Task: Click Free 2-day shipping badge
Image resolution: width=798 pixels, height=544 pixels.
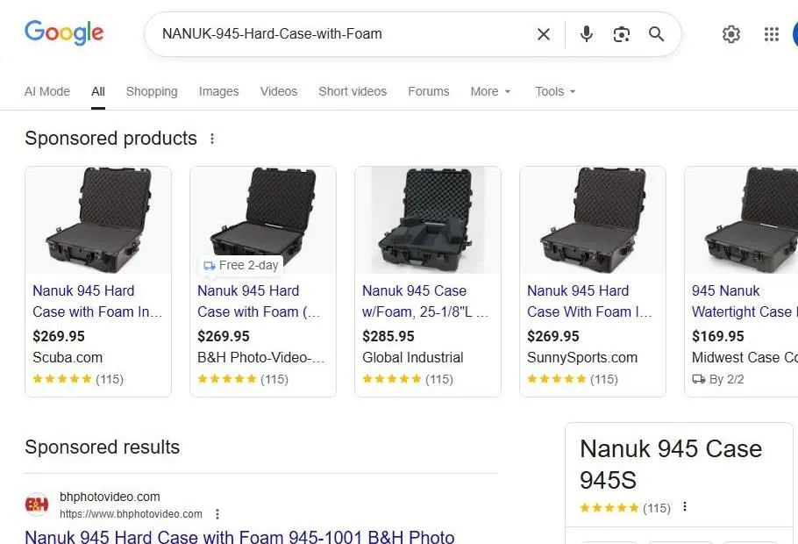Action: click(x=241, y=265)
